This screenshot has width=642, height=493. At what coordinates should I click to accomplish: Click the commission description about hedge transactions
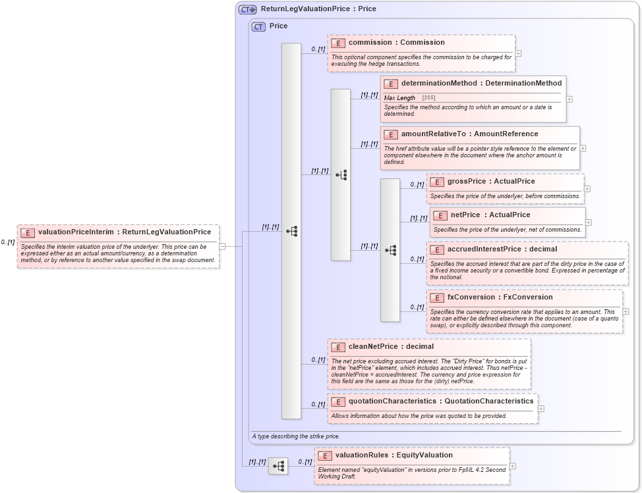421,61
